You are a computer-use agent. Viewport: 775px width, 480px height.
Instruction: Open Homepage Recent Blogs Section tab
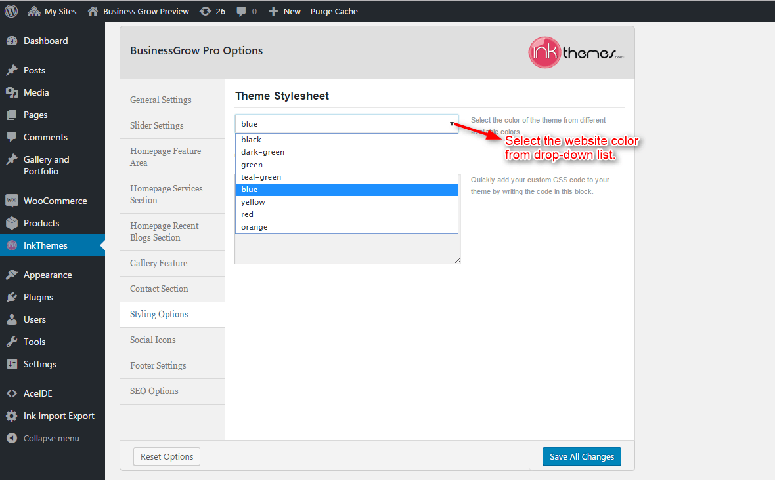pos(173,232)
